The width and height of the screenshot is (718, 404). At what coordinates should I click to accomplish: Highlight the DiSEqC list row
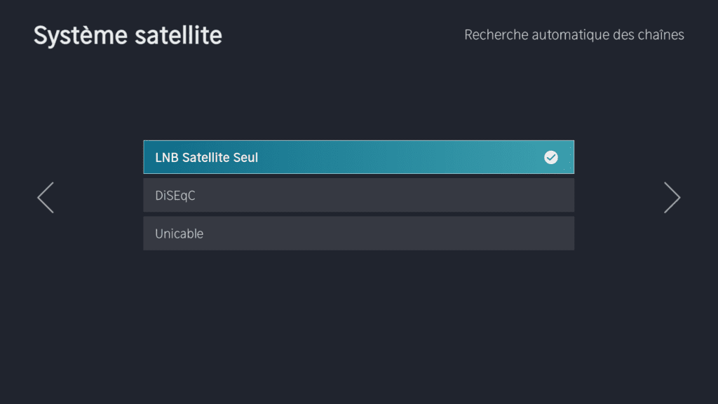click(358, 196)
